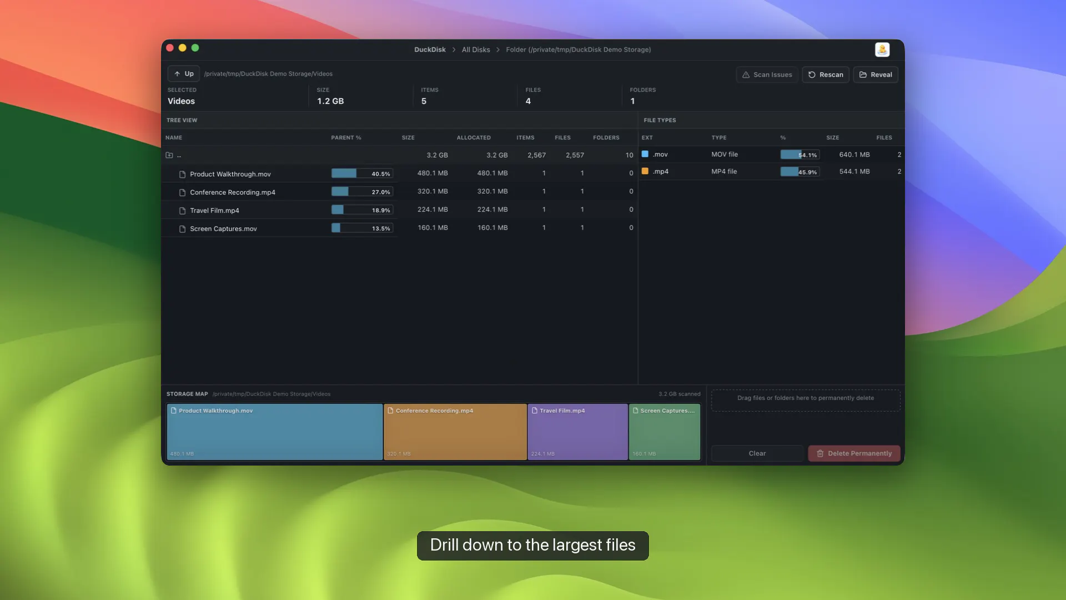Click the MOV file type cell
This screenshot has height=600, width=1066.
725,155
